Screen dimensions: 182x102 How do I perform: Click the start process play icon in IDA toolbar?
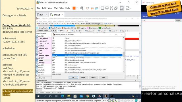tap(81, 24)
